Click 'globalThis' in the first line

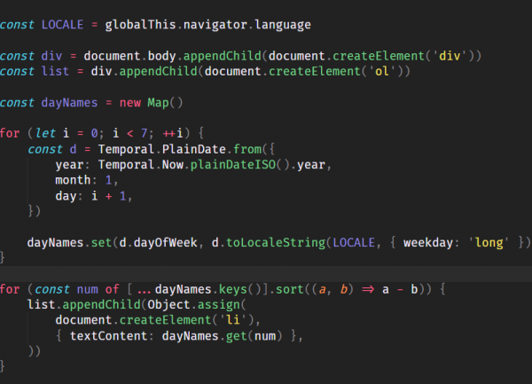140,25
